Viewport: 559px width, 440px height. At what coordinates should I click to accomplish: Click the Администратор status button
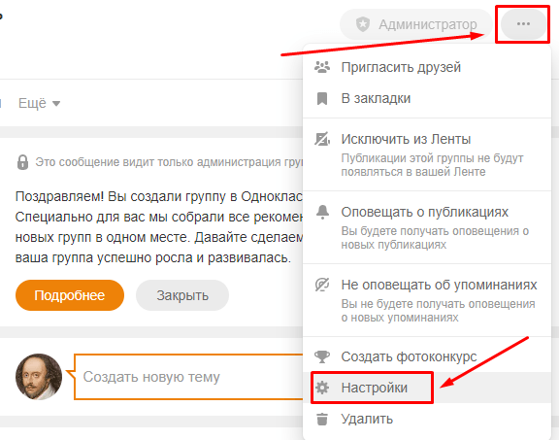[x=416, y=24]
